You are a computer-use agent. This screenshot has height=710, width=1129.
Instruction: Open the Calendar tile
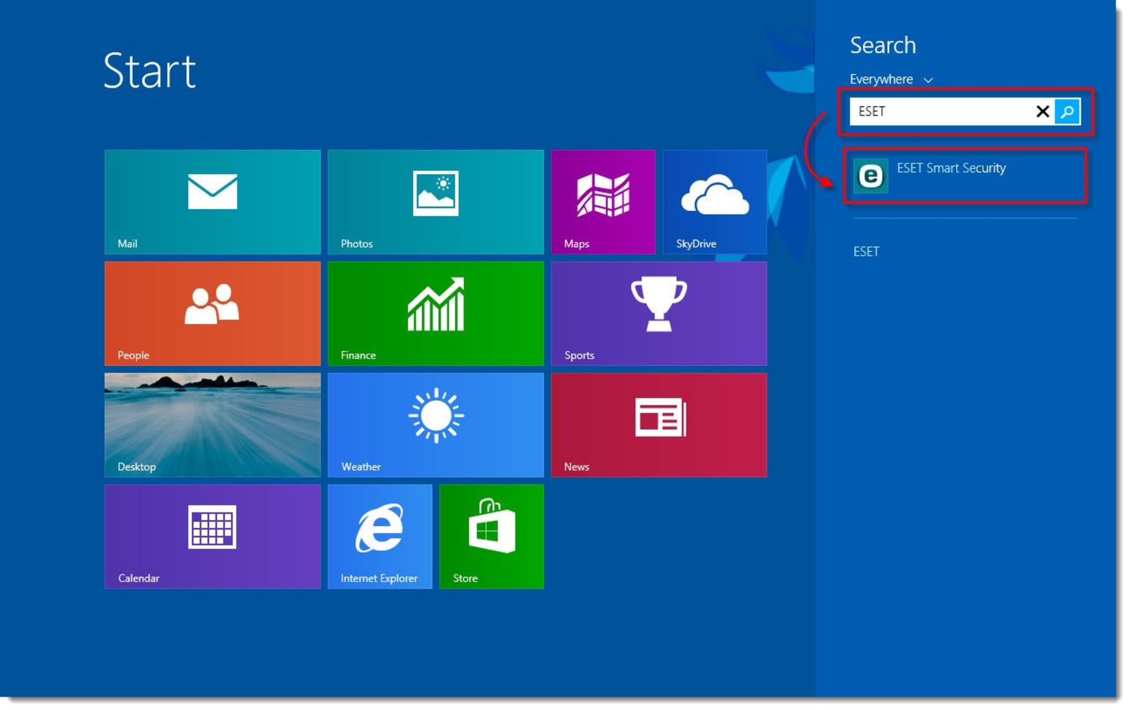(x=212, y=537)
